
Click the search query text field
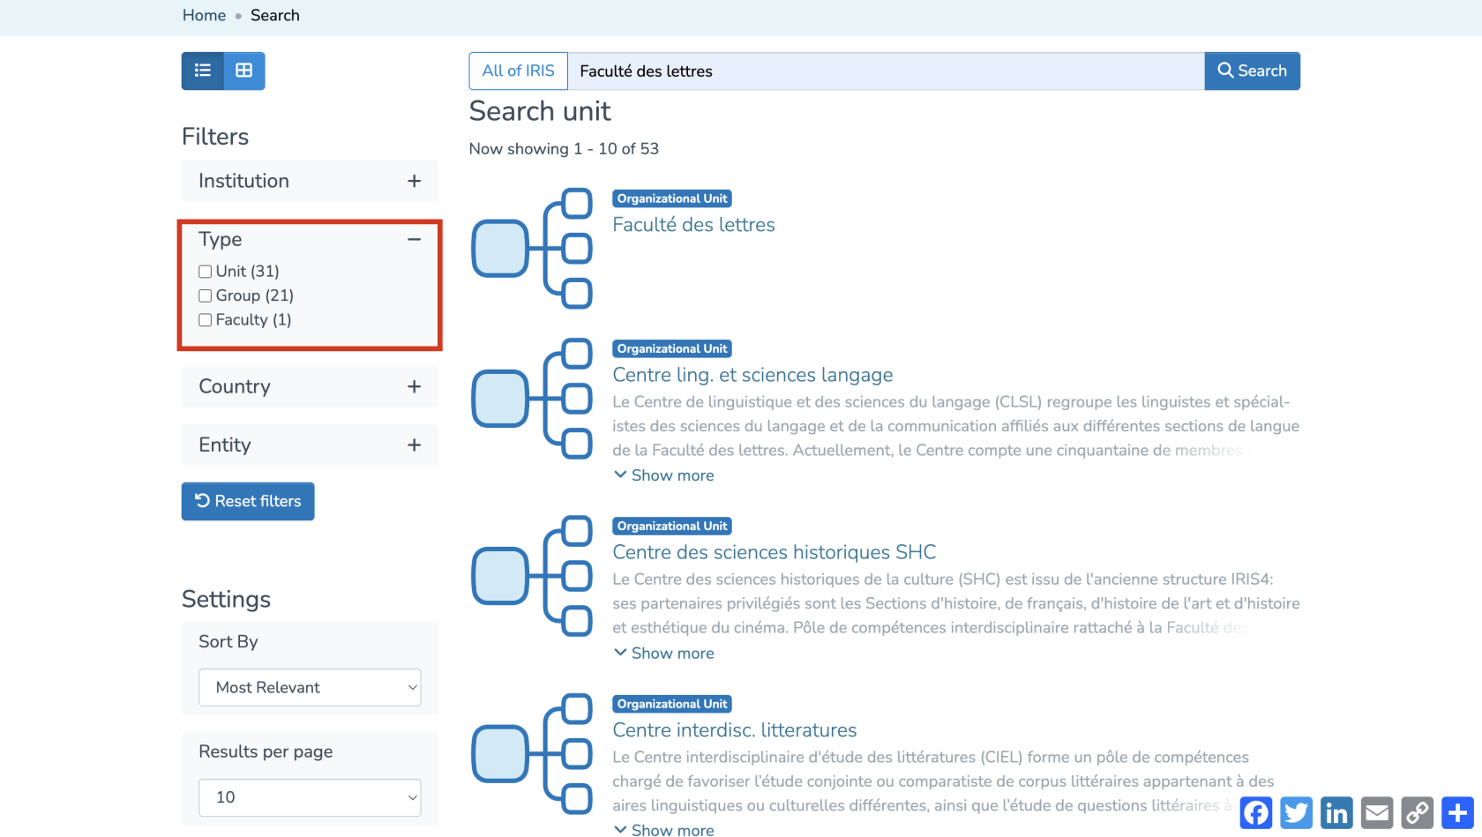click(x=886, y=71)
